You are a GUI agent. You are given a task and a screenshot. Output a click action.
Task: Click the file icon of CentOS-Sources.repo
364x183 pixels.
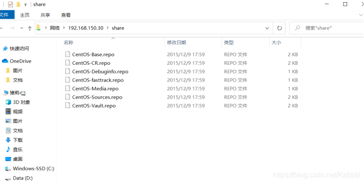[67, 97]
